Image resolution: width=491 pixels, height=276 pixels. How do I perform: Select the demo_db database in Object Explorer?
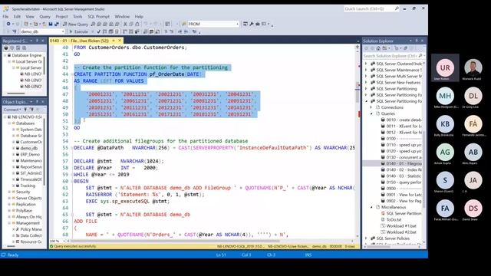pyautogui.click(x=28, y=148)
